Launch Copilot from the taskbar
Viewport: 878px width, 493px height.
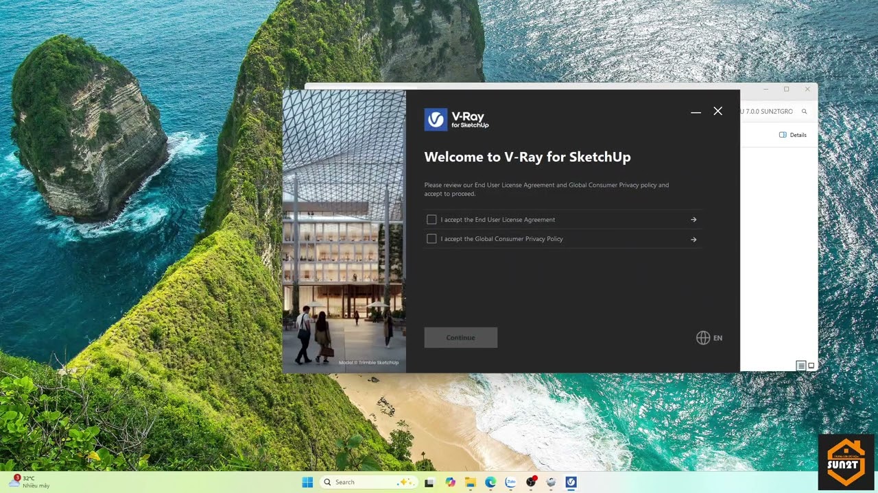coord(450,482)
